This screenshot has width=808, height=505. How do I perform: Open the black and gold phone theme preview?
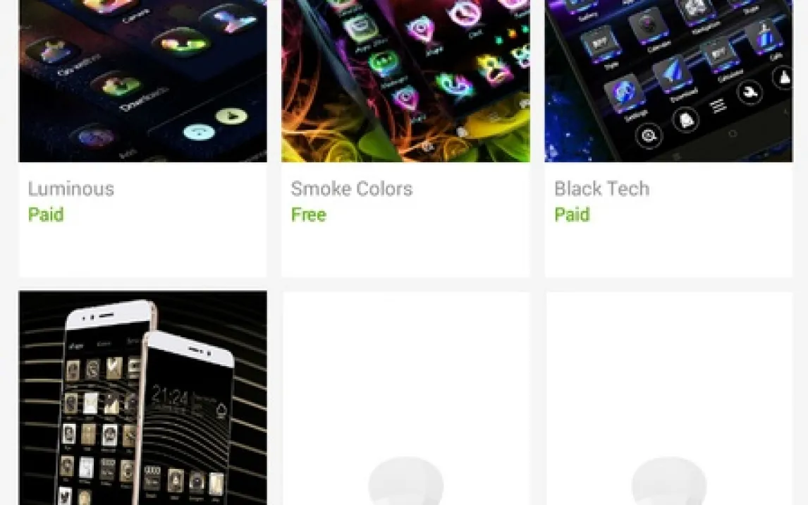coord(142,398)
